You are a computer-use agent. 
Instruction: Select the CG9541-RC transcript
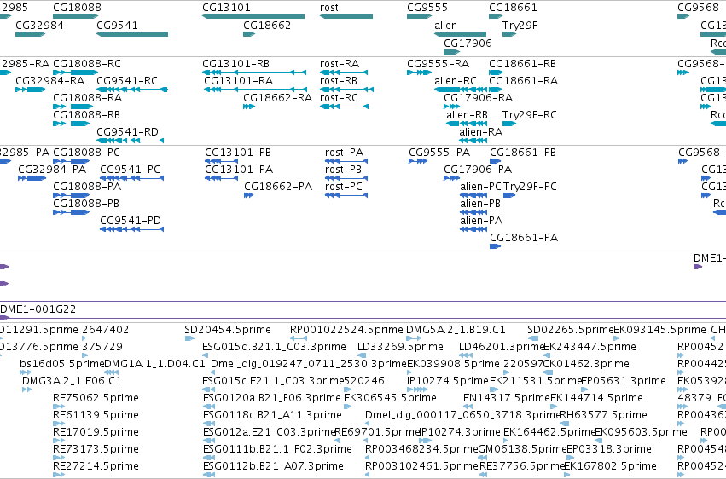pos(132,89)
